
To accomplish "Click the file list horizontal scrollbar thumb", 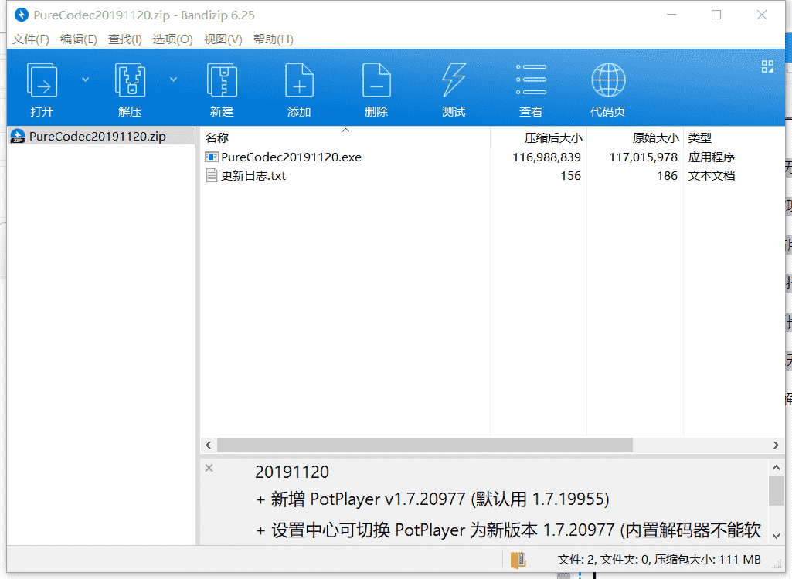I will point(425,445).
